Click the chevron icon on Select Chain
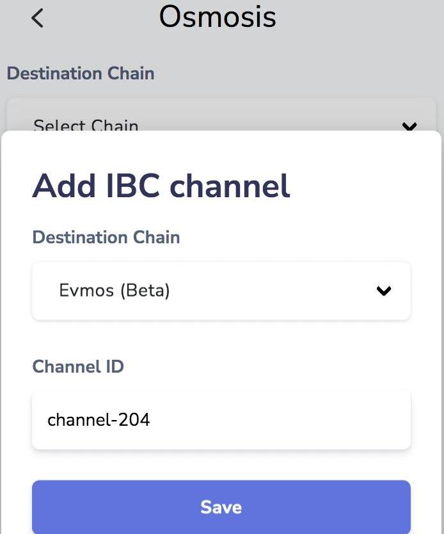444x534 pixels. (409, 125)
